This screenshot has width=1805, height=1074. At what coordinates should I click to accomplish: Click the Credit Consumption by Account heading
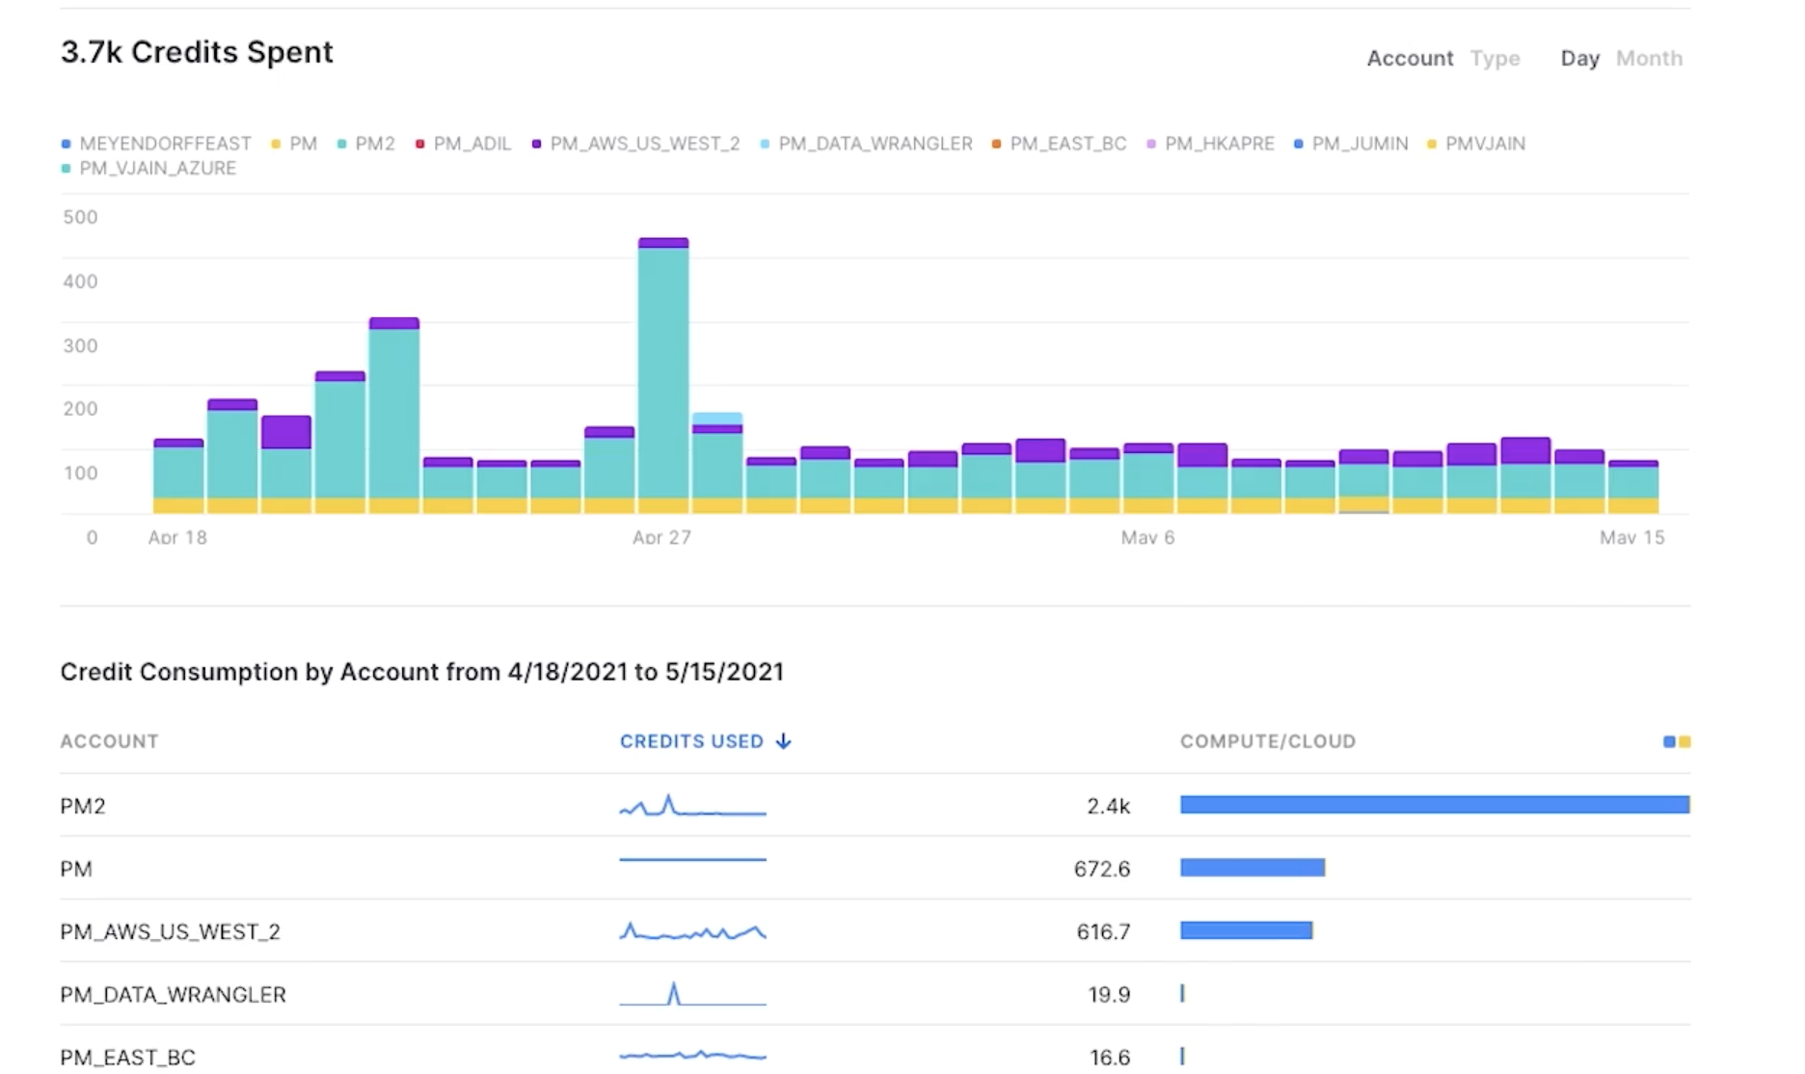(422, 672)
